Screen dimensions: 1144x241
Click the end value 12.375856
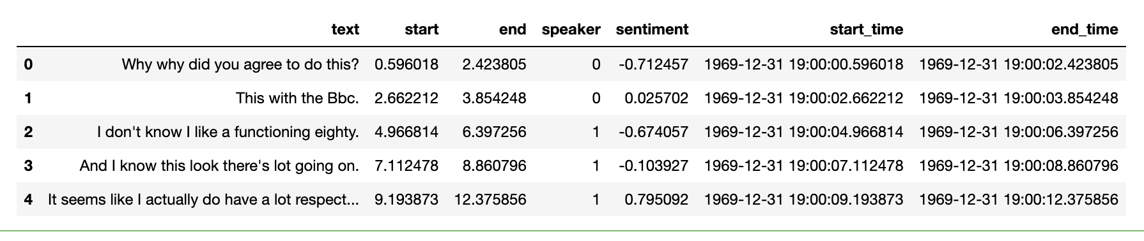[490, 200]
